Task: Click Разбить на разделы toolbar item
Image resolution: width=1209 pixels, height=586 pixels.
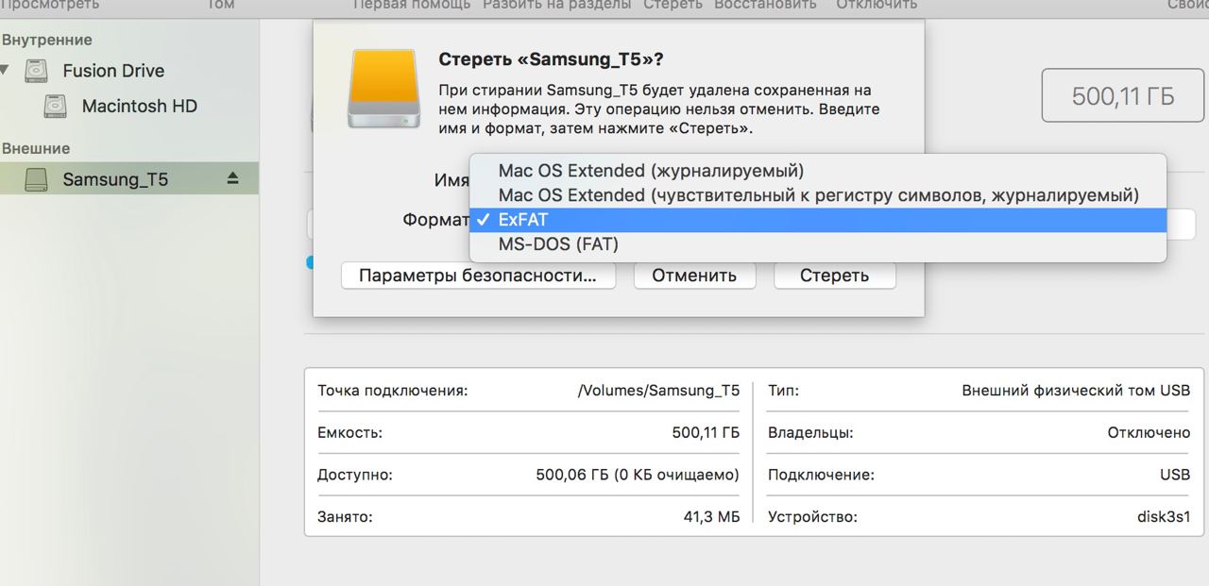Action: [x=557, y=5]
